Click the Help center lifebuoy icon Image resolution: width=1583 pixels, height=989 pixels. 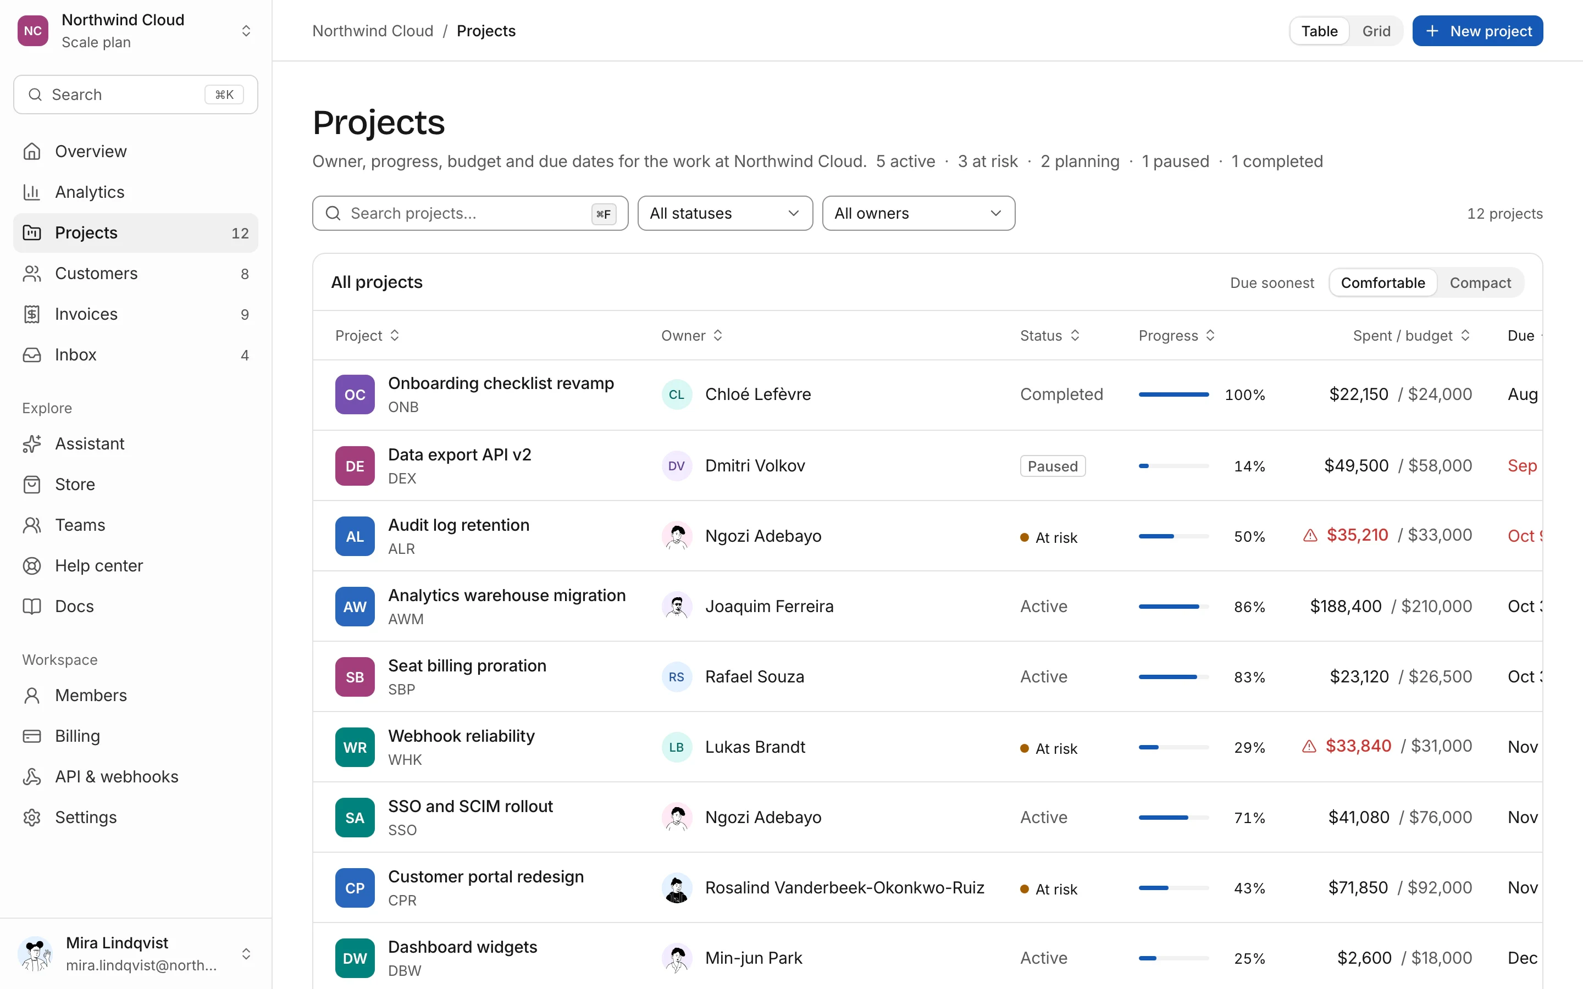coord(31,565)
